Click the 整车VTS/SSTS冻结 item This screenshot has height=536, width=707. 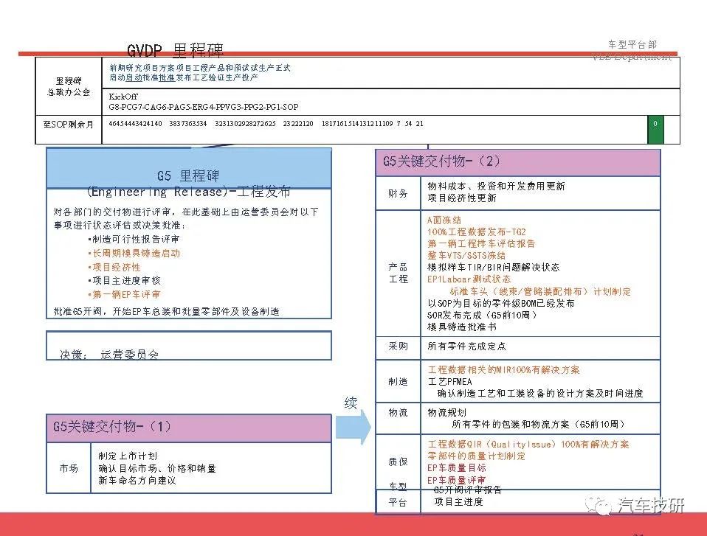[x=466, y=255]
